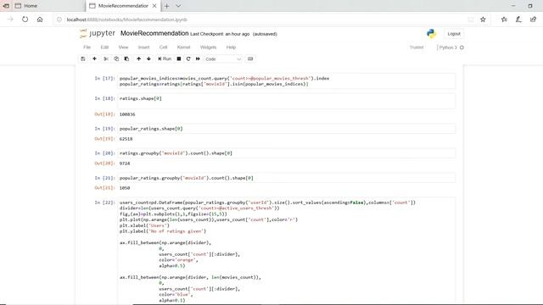Screen dimensions: 543x305
Task: Paste cells below icon
Action: [x=126, y=58]
